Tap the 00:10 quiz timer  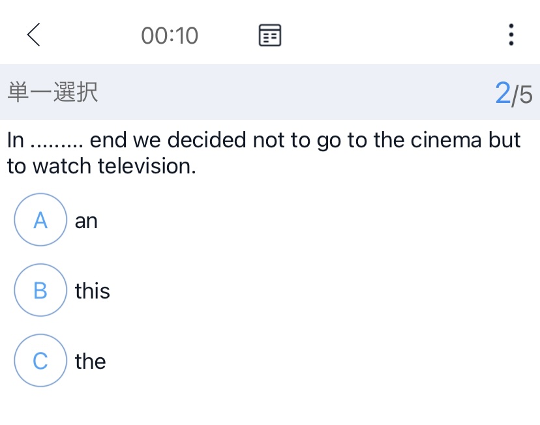[x=170, y=35]
